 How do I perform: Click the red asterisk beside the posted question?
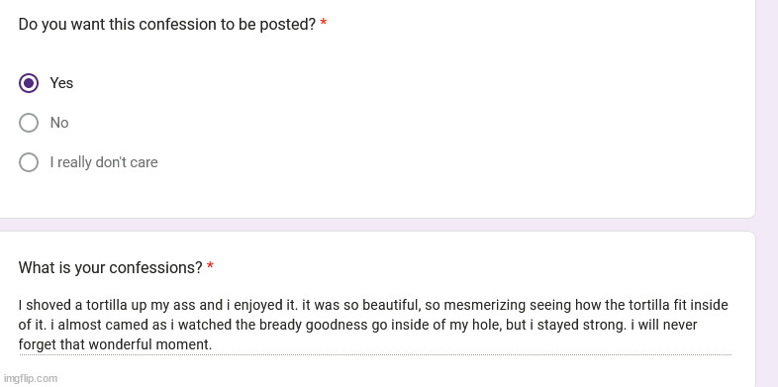tap(324, 23)
